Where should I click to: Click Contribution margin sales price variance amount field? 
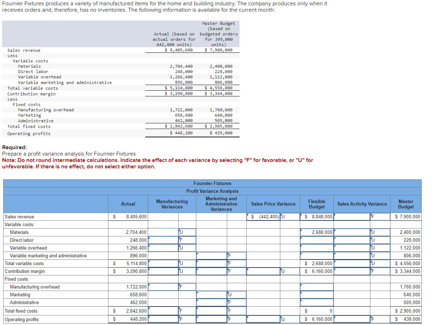(264, 271)
